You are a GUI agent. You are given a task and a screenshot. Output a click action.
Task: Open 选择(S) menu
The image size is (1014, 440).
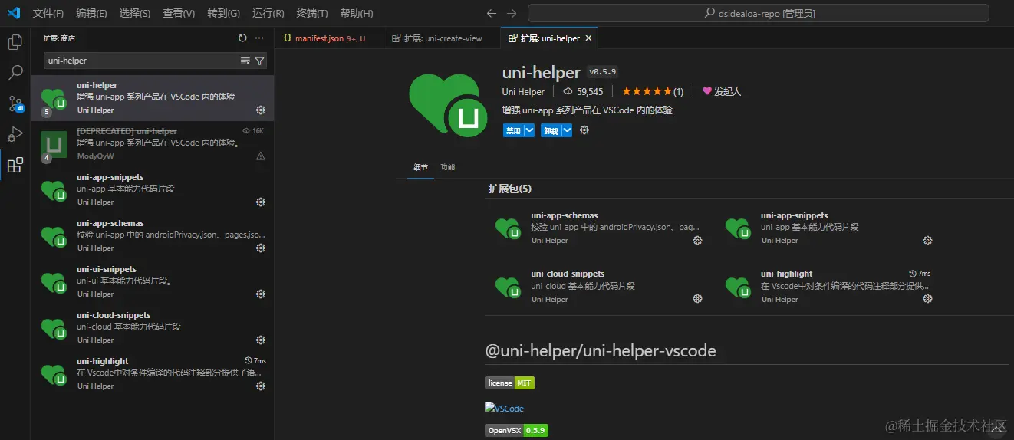(x=135, y=14)
